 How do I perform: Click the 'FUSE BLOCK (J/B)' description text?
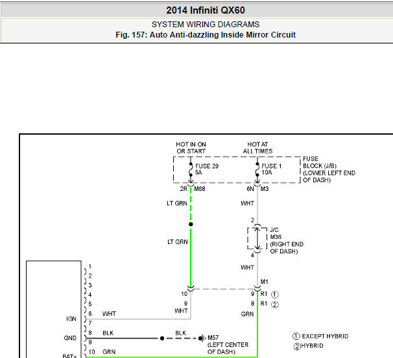329,170
